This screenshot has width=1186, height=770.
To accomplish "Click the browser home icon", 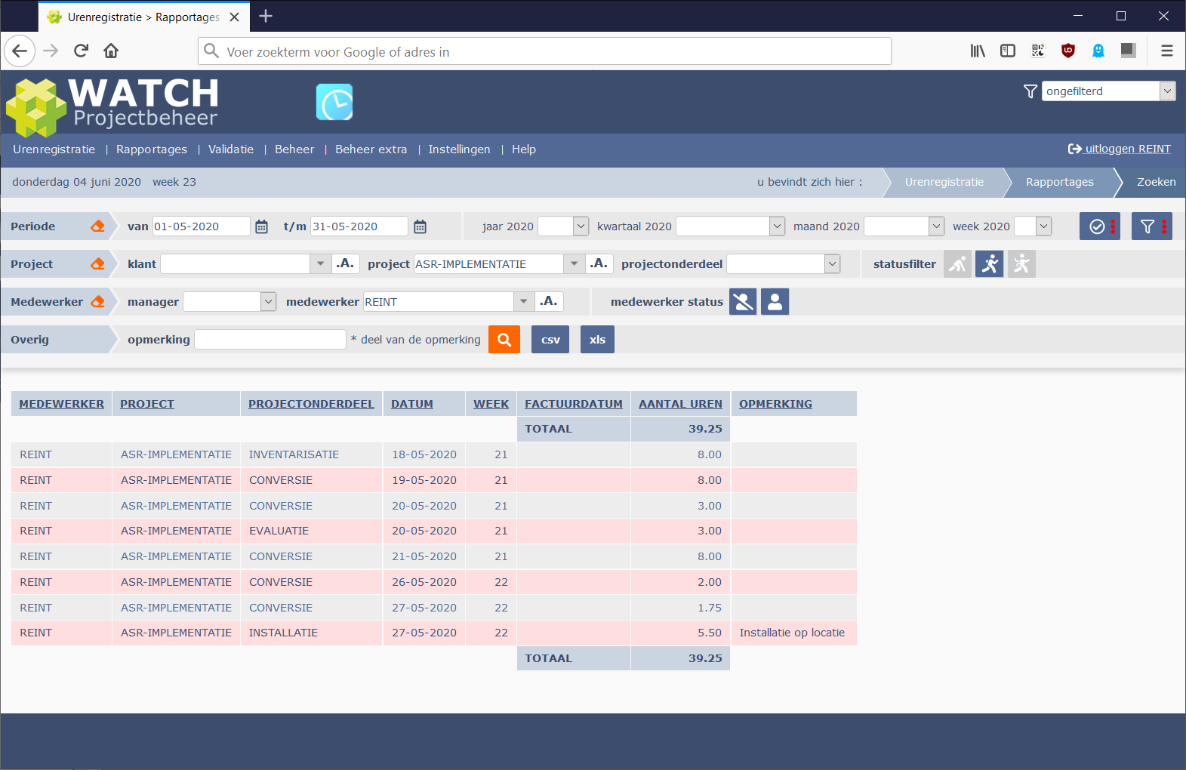I will [111, 51].
